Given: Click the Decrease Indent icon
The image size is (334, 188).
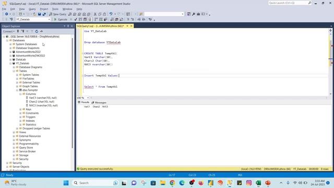Looking at the screenshot, I should [x=139, y=19].
